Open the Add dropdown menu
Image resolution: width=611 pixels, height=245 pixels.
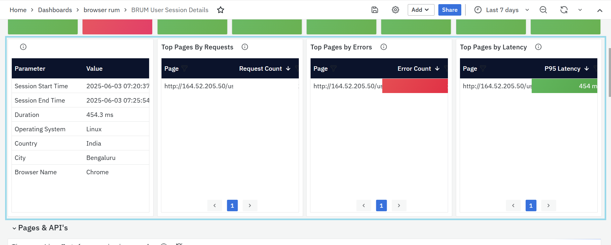point(421,10)
